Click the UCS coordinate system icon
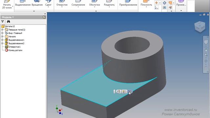The image size is (210, 118). [x=157, y=8]
